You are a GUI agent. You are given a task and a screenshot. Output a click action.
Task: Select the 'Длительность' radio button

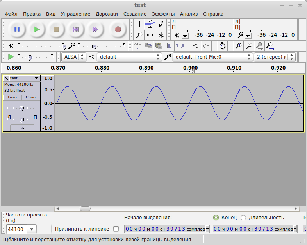click(x=243, y=218)
